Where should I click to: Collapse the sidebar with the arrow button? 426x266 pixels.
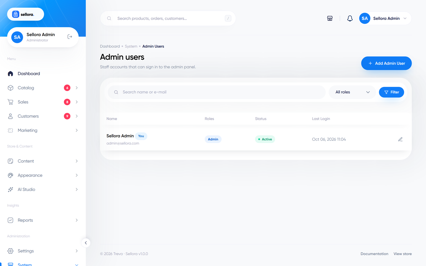(86, 243)
